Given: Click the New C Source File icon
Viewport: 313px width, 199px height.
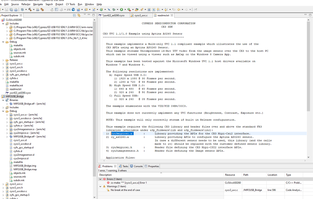Looking at the screenshot, I should pos(94,10).
